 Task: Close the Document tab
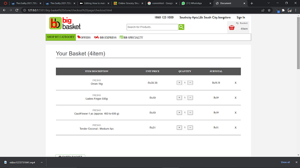tap(244, 3)
